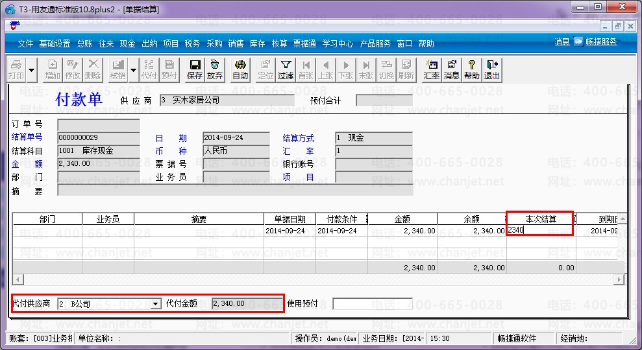Open 帮助 (Help) from the toolbar
The width and height of the screenshot is (642, 350).
[471, 69]
